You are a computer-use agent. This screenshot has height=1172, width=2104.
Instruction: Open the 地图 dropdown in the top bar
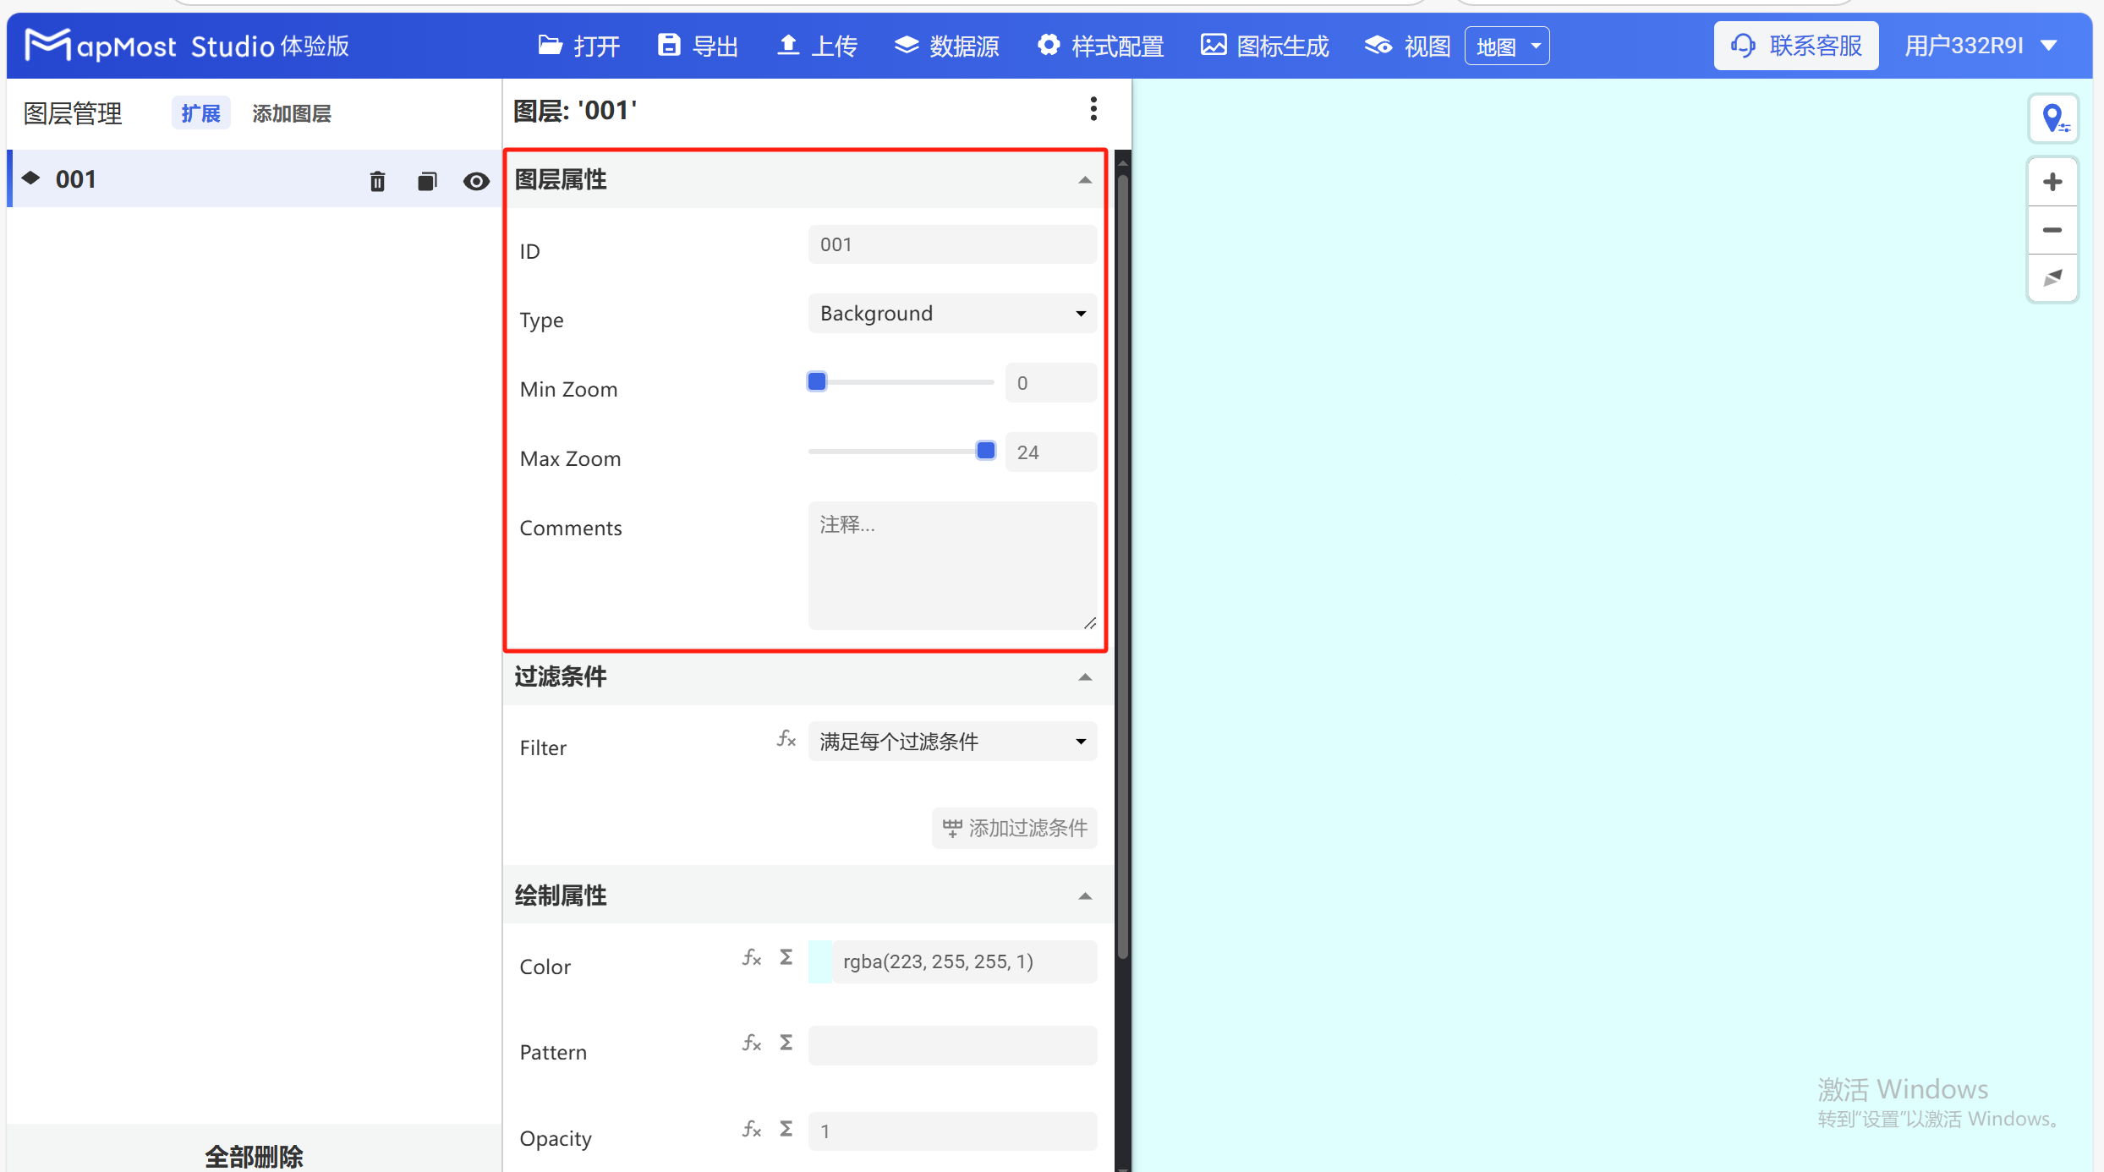pyautogui.click(x=1506, y=46)
